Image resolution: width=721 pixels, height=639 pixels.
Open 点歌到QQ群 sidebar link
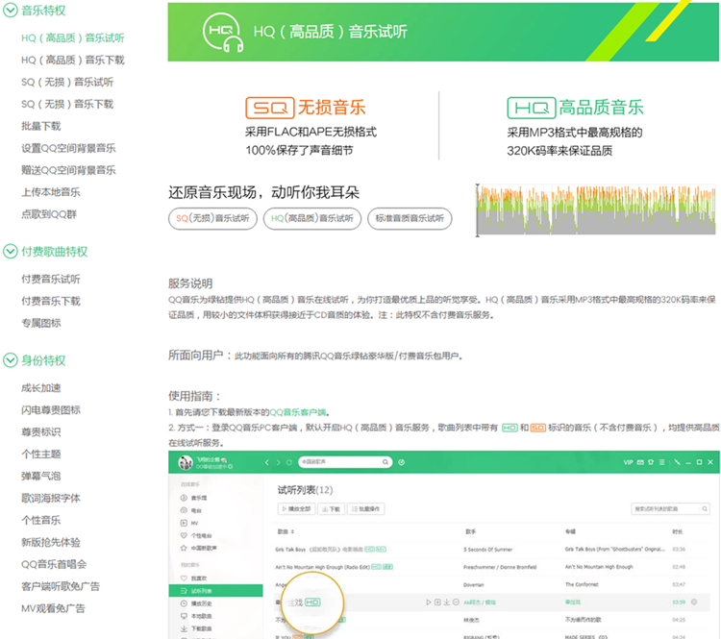click(x=49, y=214)
